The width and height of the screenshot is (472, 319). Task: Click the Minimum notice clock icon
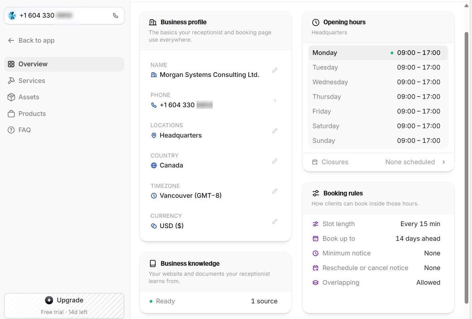point(315,253)
